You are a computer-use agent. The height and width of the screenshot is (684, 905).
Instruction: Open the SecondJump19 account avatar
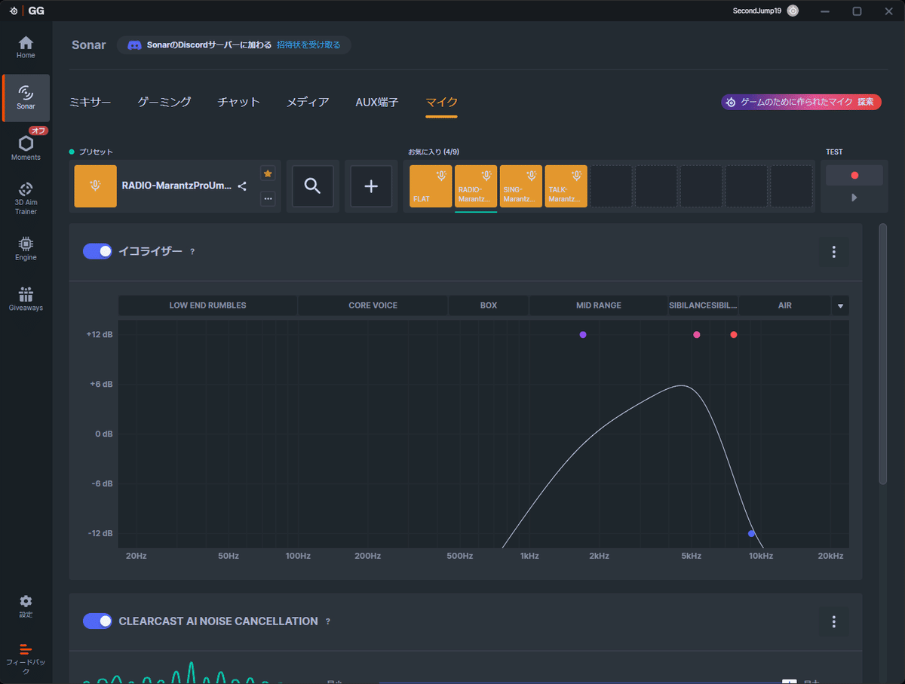[x=793, y=11]
